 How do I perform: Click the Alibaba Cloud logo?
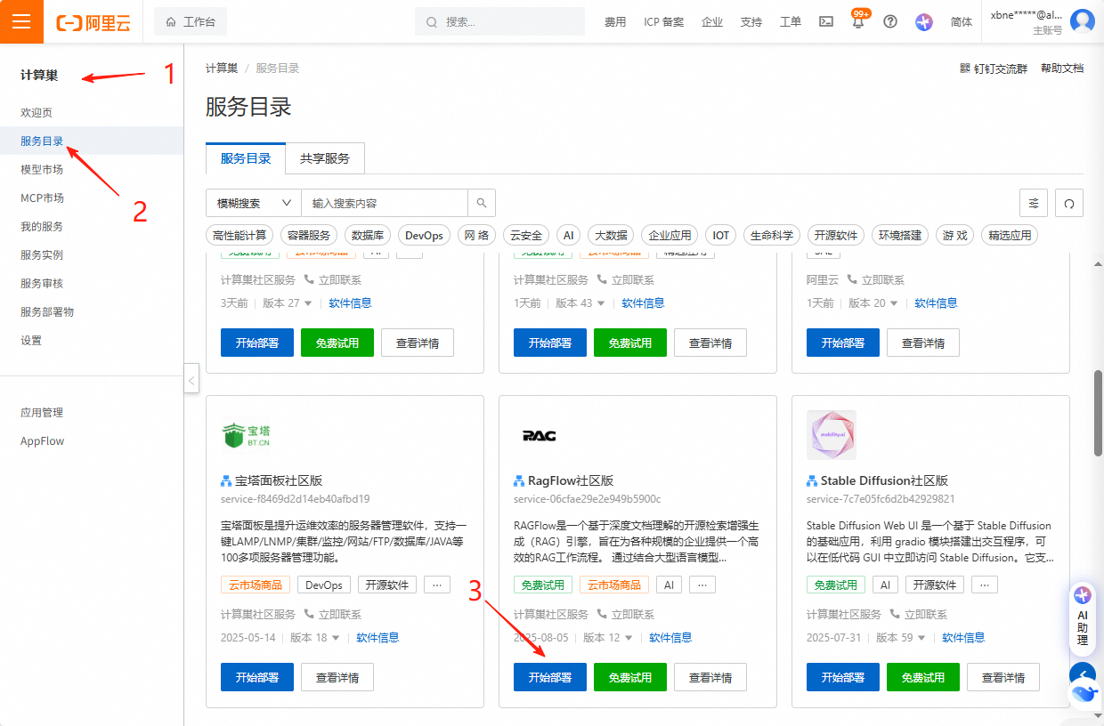point(93,22)
